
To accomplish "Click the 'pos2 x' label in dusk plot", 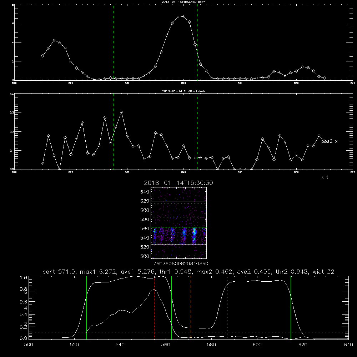I will tap(329, 142).
